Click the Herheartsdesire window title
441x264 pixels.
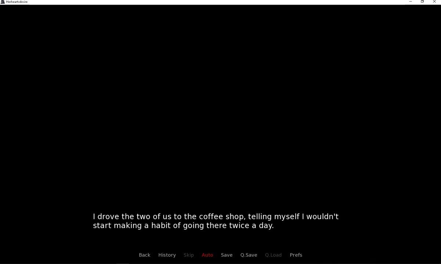[17, 2]
